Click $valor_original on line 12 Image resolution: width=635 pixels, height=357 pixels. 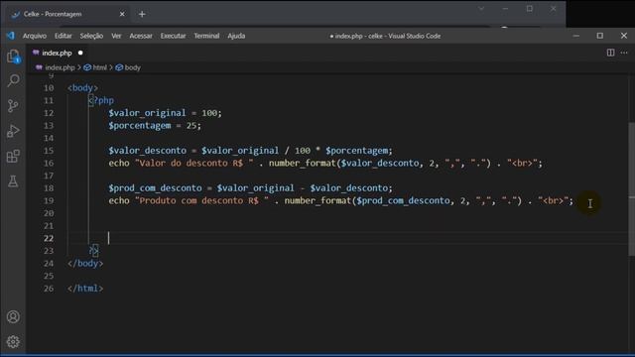[147, 113]
